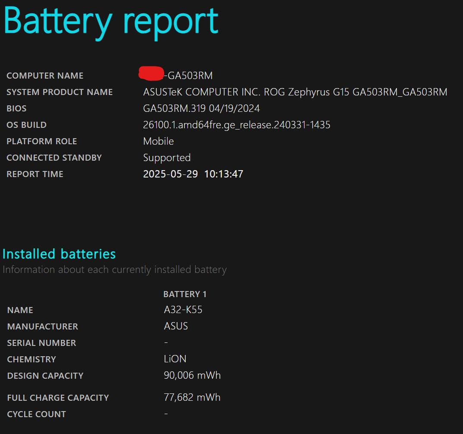Select the 'SERIAL NUMBER' label
Image resolution: width=463 pixels, height=434 pixels.
pos(41,343)
